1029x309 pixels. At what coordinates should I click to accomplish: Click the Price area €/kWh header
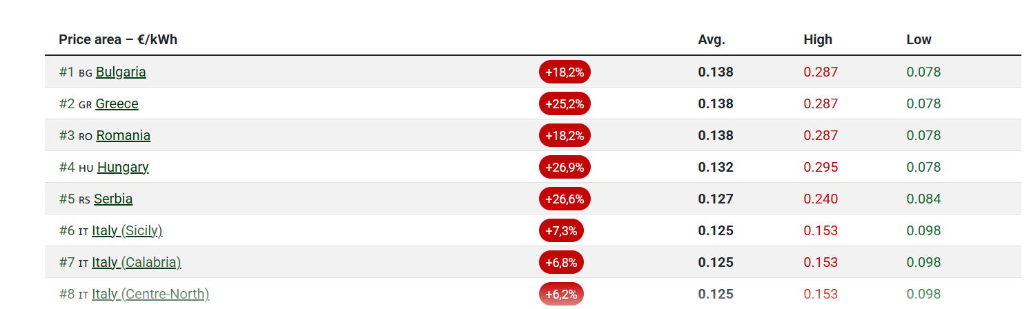pyautogui.click(x=118, y=39)
